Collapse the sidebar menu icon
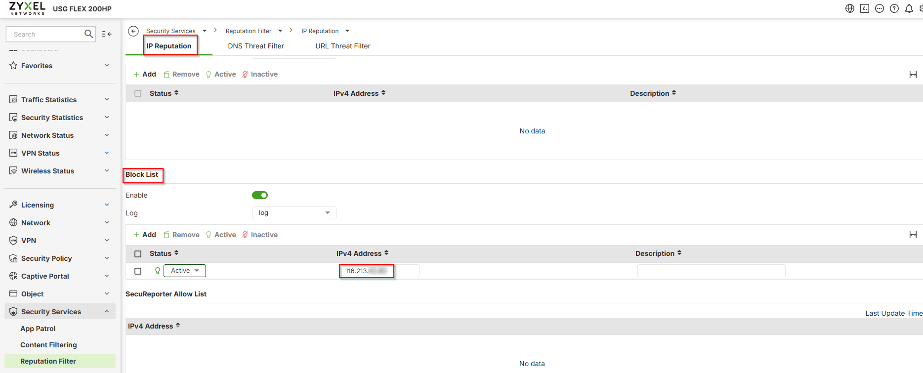The height and width of the screenshot is (373, 923). coord(107,34)
